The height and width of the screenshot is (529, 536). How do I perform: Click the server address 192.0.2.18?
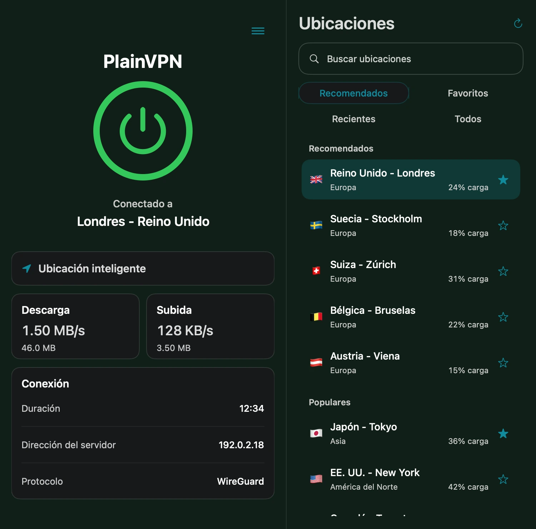tap(241, 445)
